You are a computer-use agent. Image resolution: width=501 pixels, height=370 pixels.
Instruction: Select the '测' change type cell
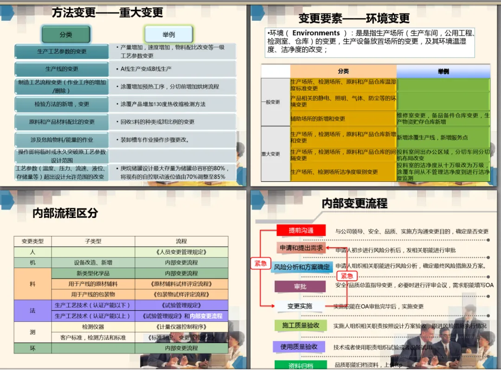tap(32, 332)
